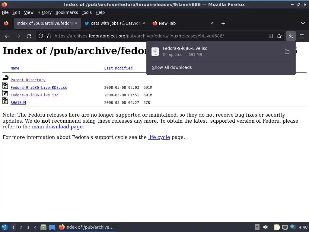
Task: Click the forward navigation arrow
Action: pyautogui.click(x=18, y=36)
